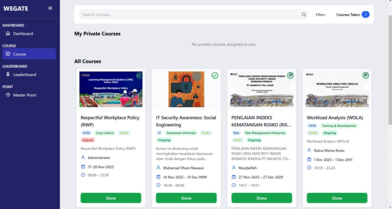Click the Master Point clock icon
Viewport: 392px width, 209px height.
click(8, 95)
